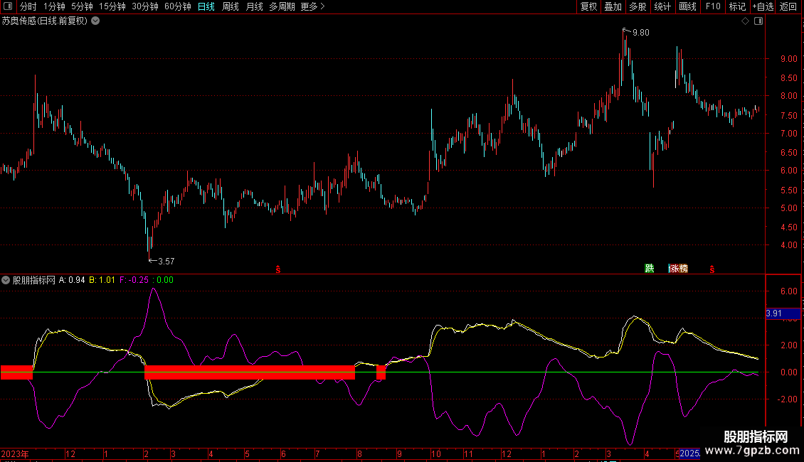
Task: Click the small red block near month 8
Action: pyautogui.click(x=381, y=372)
